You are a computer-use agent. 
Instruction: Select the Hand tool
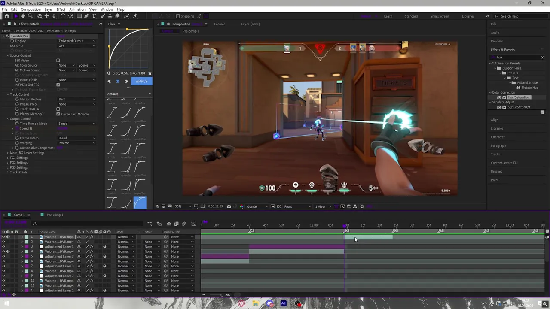tap(23, 16)
